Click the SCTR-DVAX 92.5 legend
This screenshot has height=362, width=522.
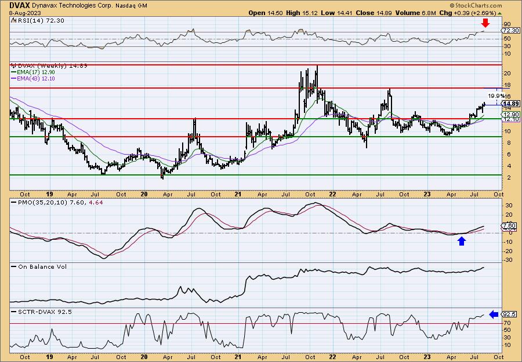42,312
